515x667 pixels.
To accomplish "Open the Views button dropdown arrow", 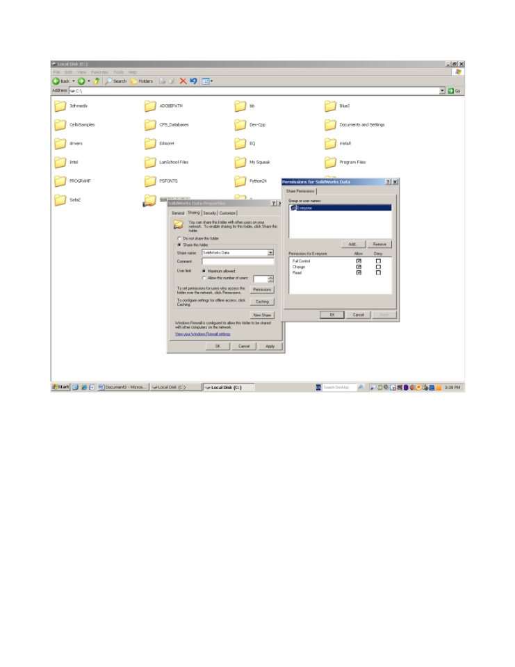I will coord(211,81).
